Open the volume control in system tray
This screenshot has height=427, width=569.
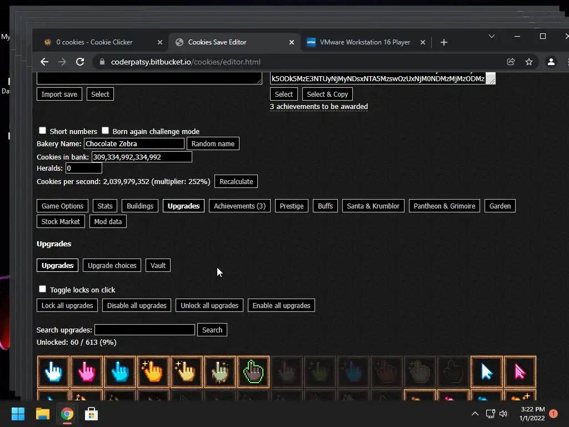tap(503, 414)
